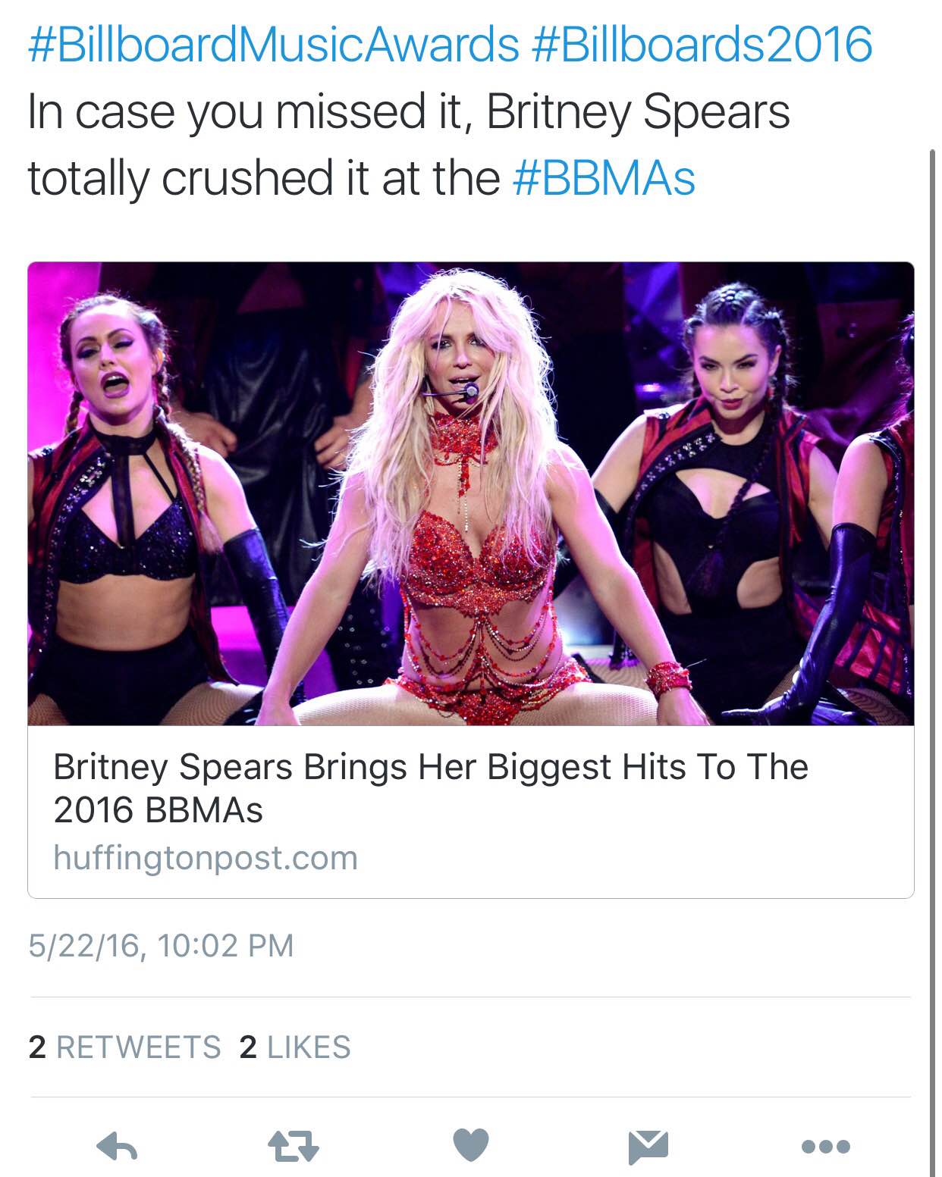Open the three-dot more options menu
This screenshot has height=1177, width=942.
click(826, 1147)
